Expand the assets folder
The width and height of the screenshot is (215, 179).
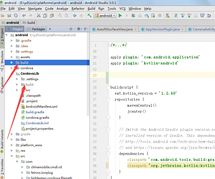12,57
